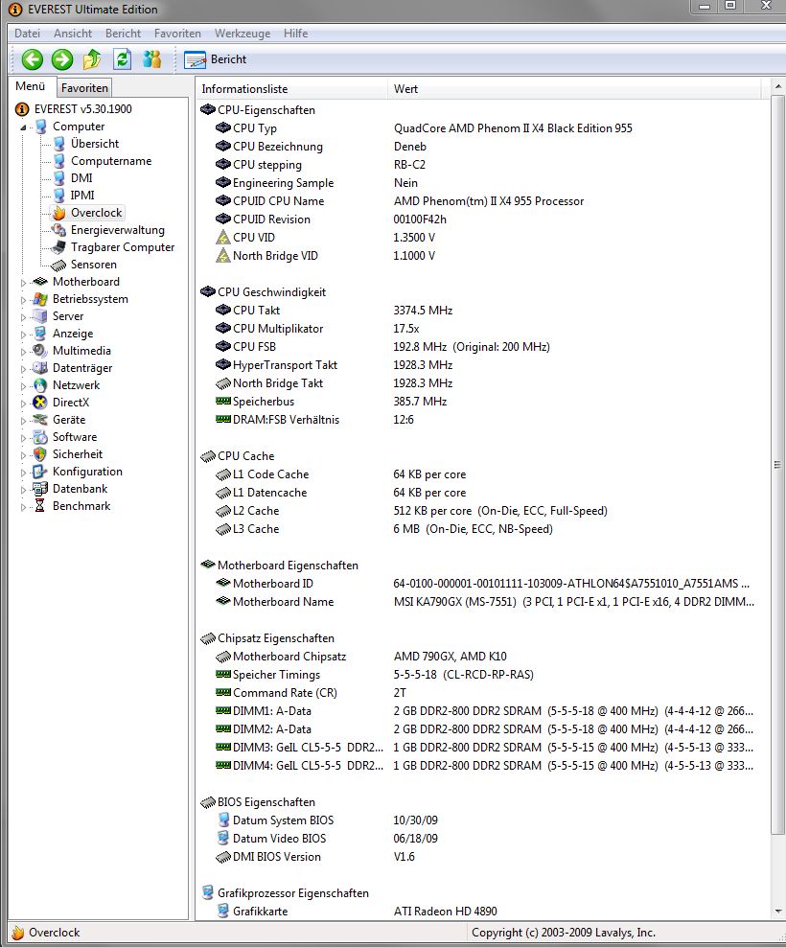Expand the Anzeige tree node

[x=24, y=335]
